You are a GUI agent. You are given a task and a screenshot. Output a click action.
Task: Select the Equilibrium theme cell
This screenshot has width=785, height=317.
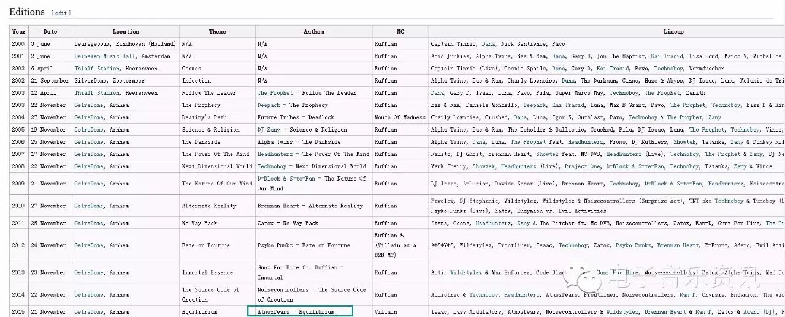point(217,312)
